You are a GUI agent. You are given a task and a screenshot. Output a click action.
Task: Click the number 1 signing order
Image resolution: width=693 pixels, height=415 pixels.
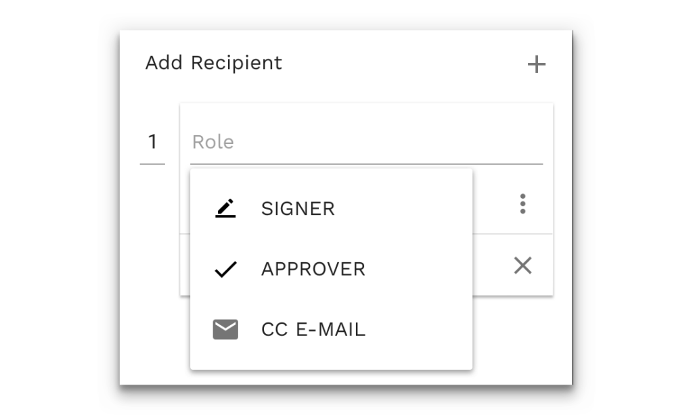click(x=152, y=142)
